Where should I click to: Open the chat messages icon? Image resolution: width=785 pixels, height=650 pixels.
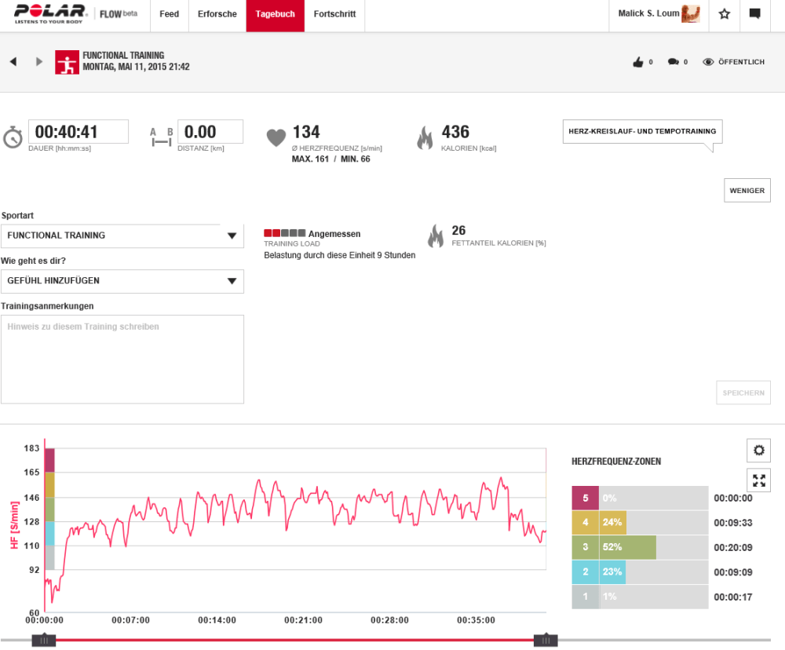tap(754, 14)
